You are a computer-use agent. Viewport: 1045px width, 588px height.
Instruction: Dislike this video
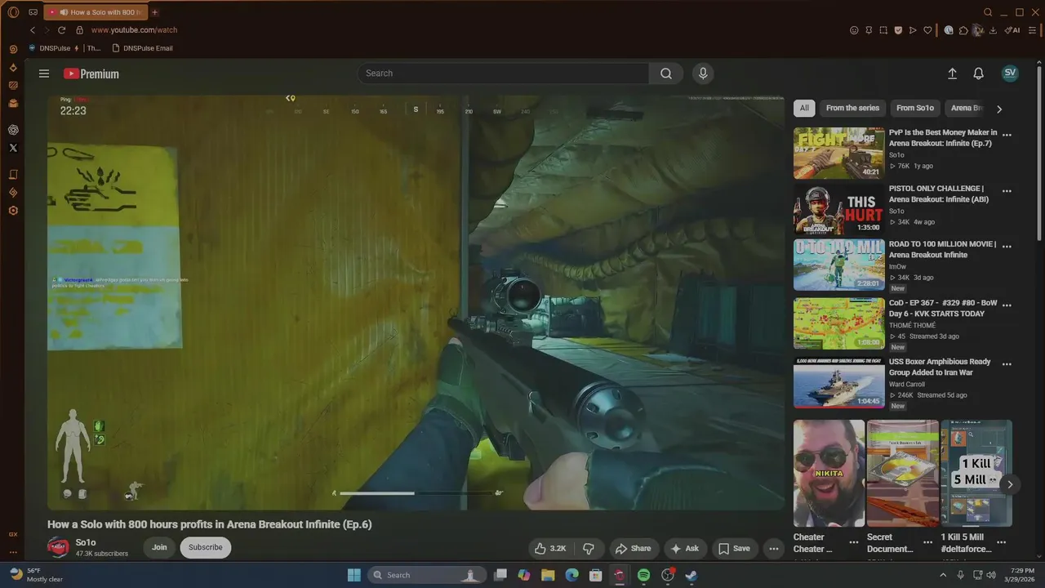tap(589, 549)
